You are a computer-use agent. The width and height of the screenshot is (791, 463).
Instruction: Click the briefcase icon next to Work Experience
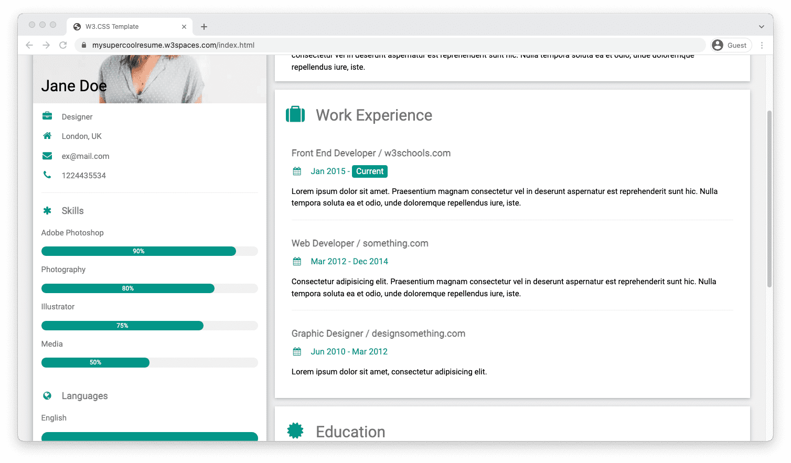click(295, 114)
